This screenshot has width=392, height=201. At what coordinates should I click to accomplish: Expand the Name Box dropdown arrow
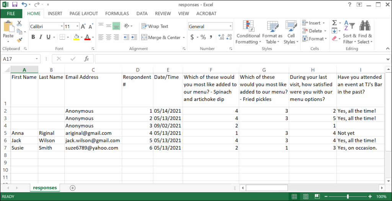pyautogui.click(x=37, y=59)
